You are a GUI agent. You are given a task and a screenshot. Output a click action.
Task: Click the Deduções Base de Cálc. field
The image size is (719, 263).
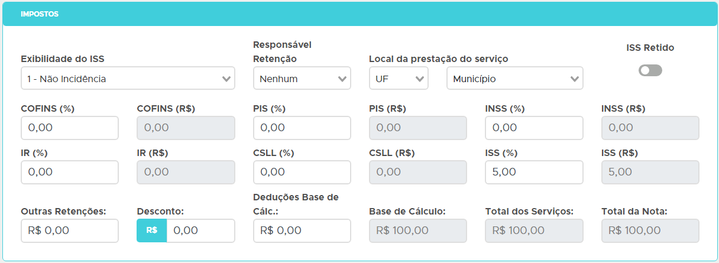pos(302,230)
